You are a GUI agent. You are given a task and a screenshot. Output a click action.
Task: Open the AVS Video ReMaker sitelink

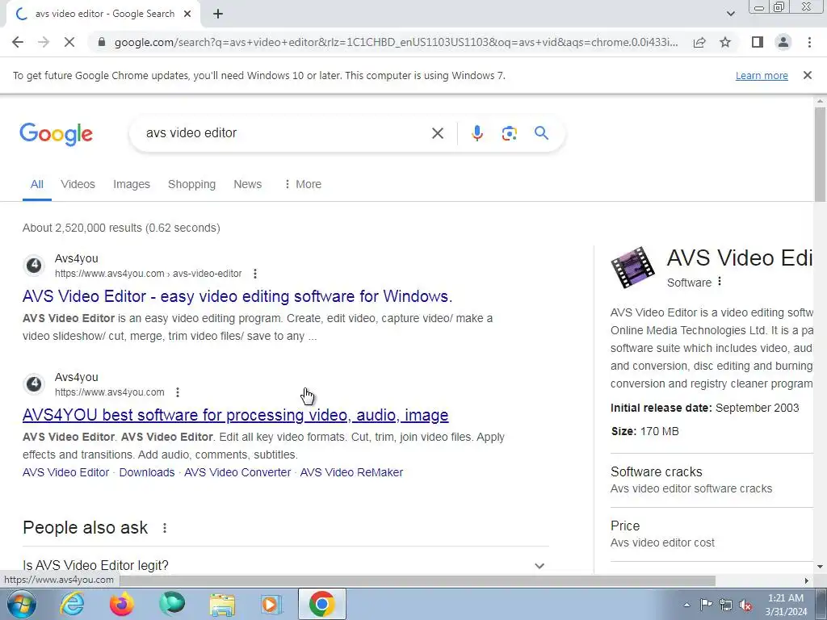[x=351, y=472]
